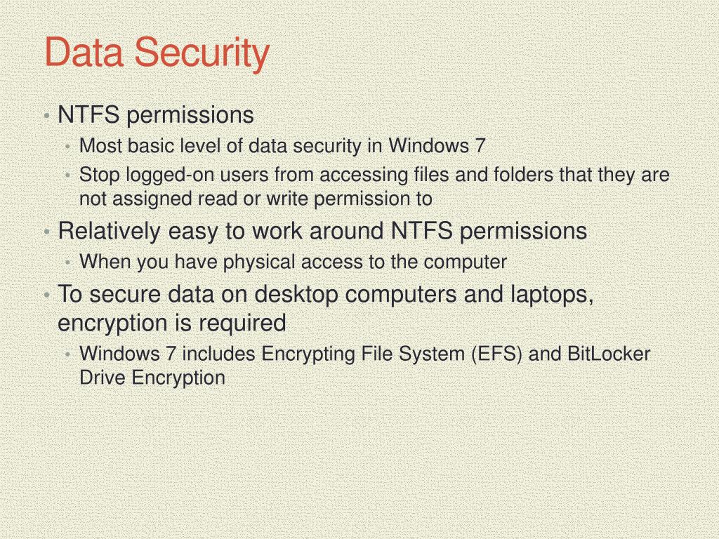The width and height of the screenshot is (719, 539).
Task: Select 'Relatively easy to work around NTFS' bullet
Action: click(x=322, y=230)
